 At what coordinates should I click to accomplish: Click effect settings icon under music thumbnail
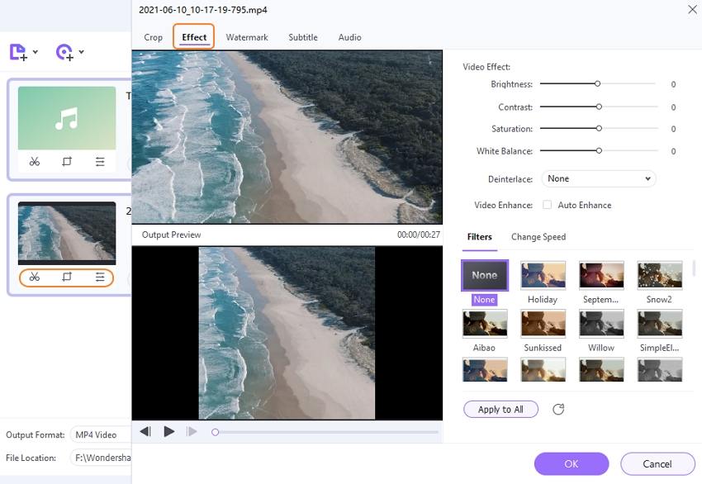(100, 162)
